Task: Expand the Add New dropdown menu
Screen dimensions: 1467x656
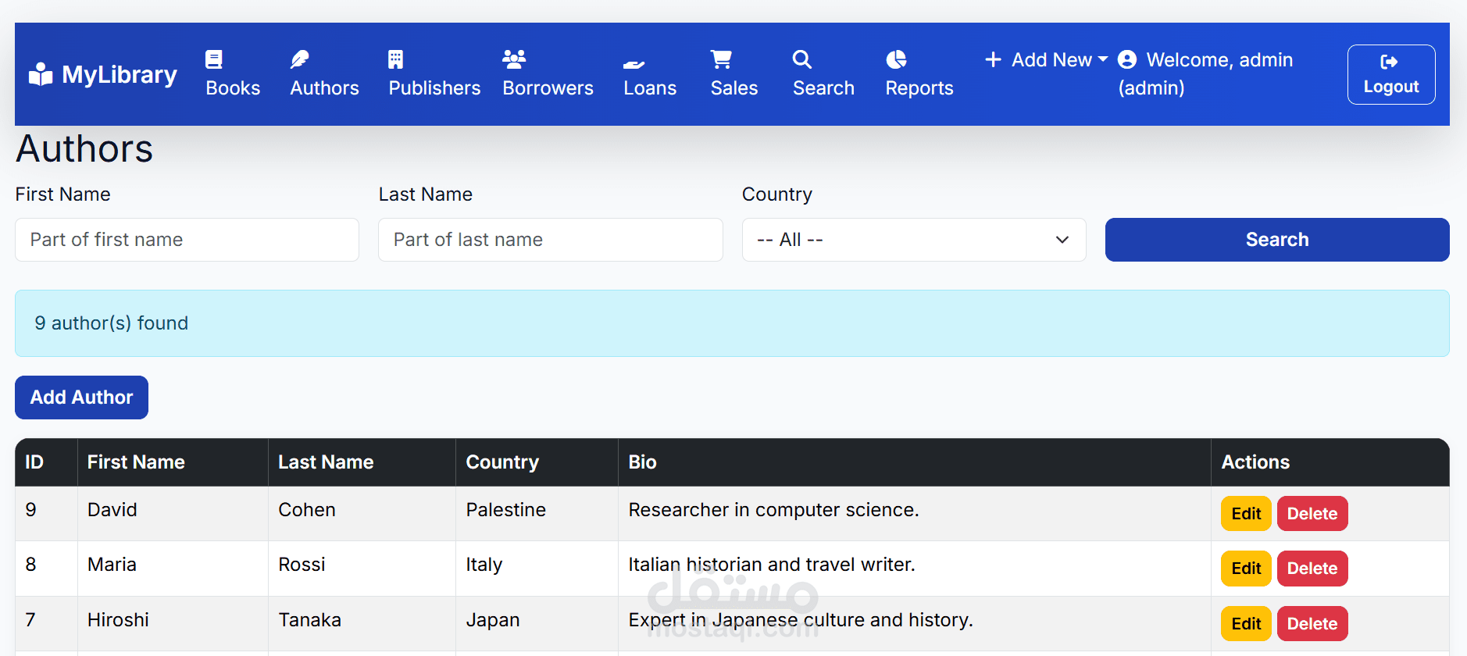Action: (1047, 60)
